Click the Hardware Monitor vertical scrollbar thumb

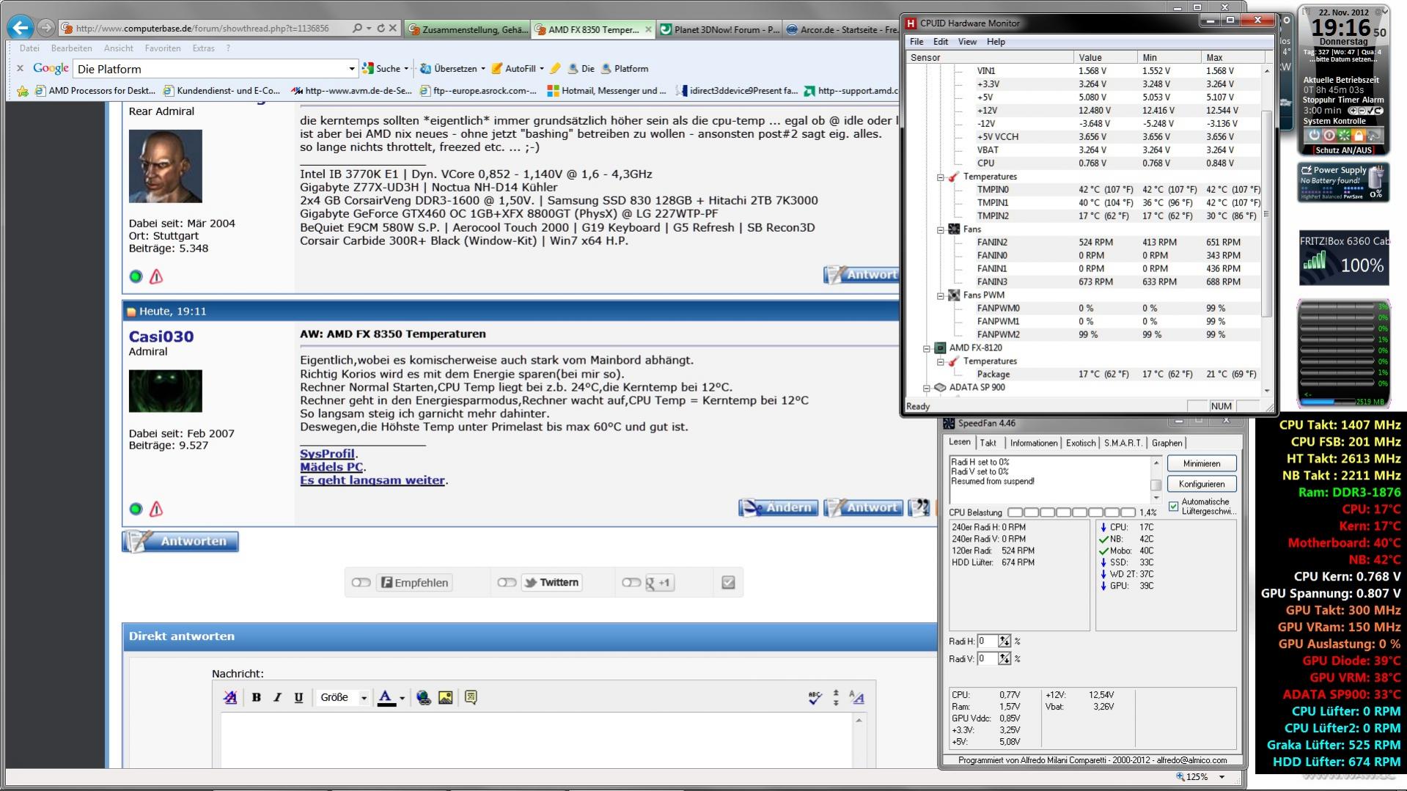pos(1266,213)
